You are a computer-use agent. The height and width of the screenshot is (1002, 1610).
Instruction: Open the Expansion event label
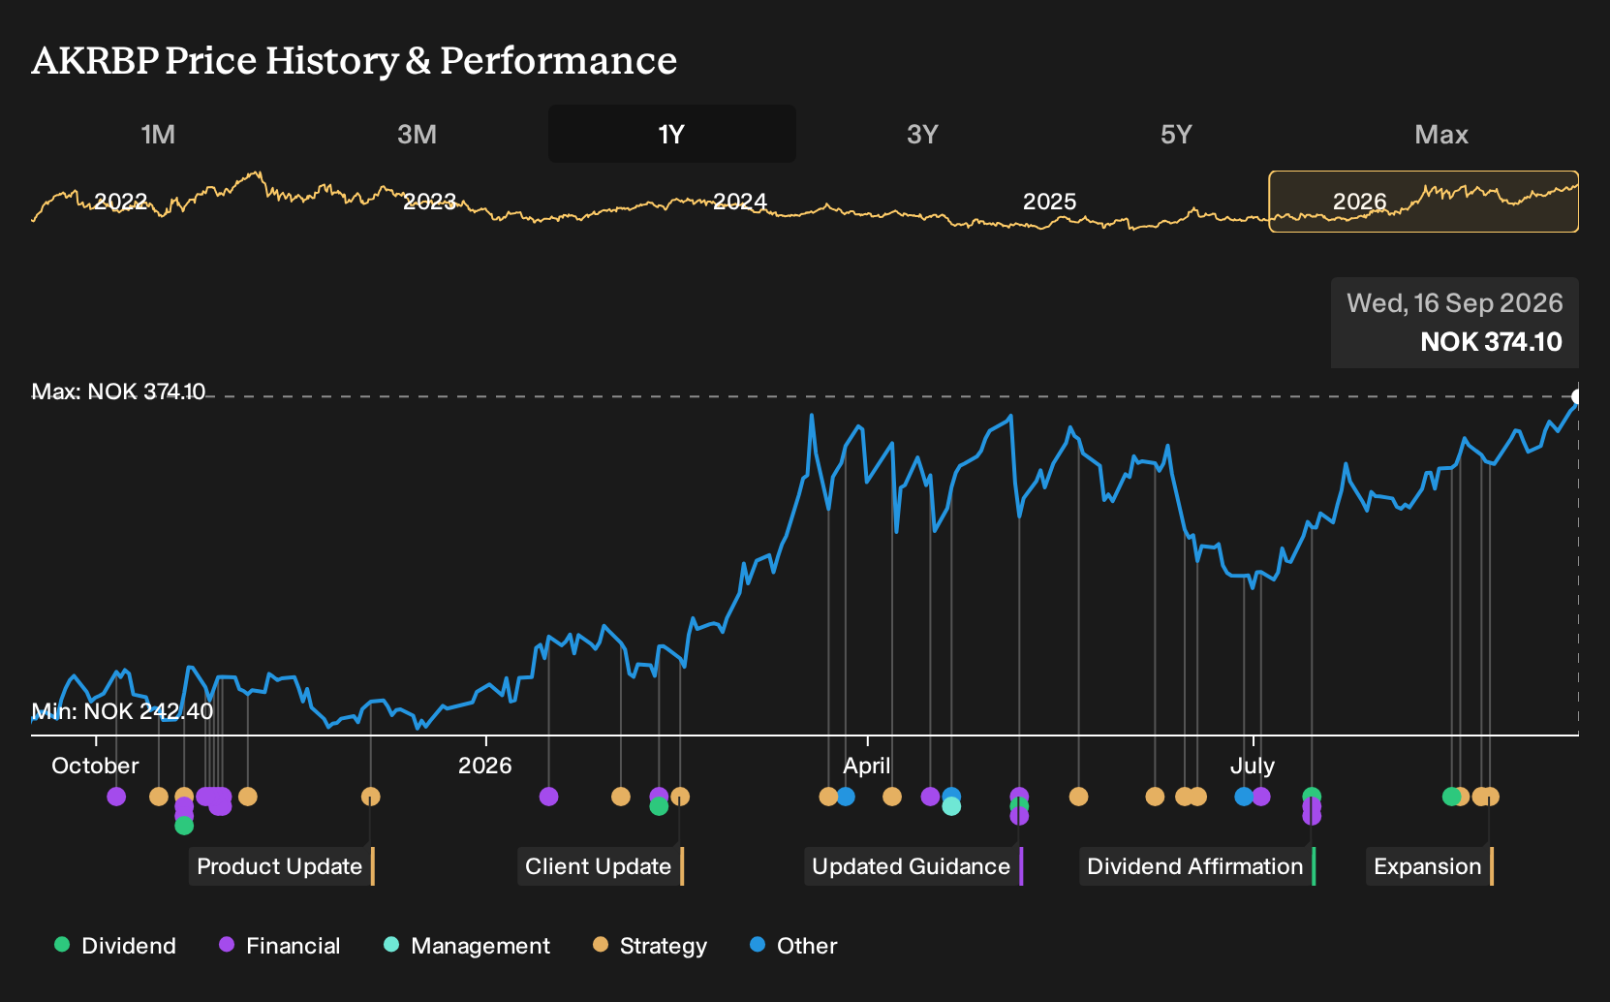(1429, 866)
